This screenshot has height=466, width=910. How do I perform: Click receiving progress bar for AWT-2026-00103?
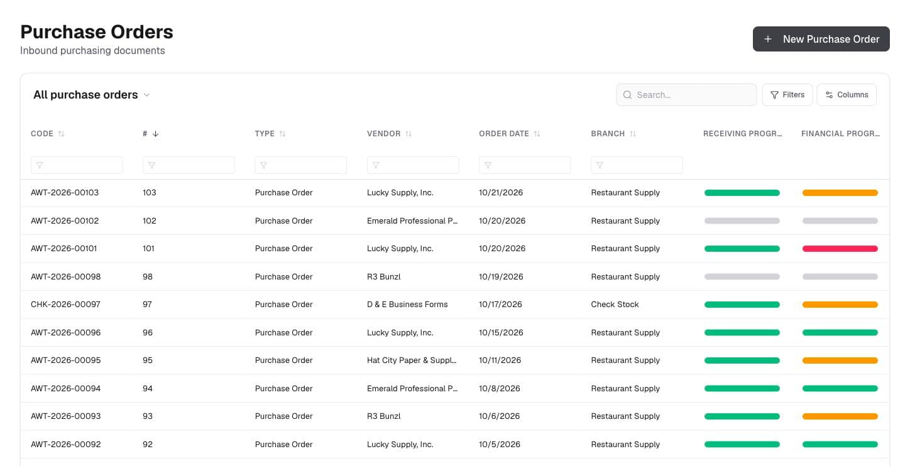[x=742, y=193]
